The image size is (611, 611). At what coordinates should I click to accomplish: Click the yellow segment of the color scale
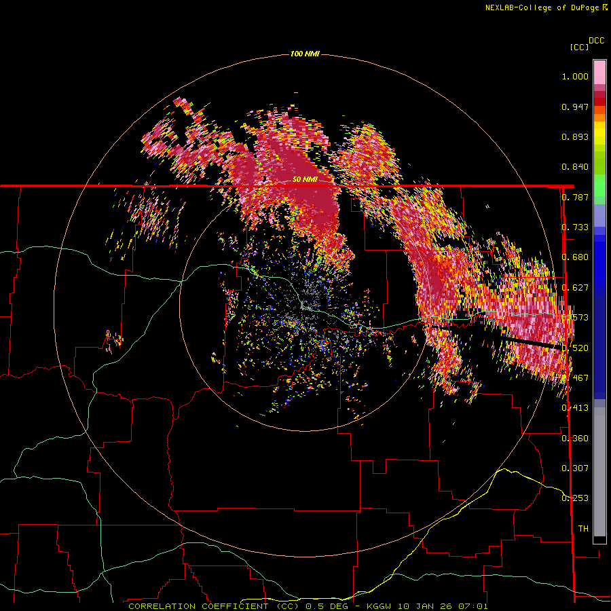(599, 133)
